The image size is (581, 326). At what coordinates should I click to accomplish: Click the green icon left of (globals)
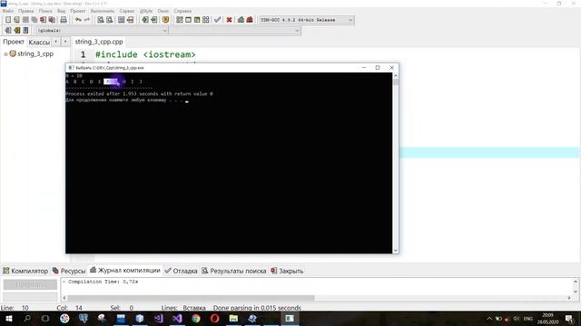point(16,30)
